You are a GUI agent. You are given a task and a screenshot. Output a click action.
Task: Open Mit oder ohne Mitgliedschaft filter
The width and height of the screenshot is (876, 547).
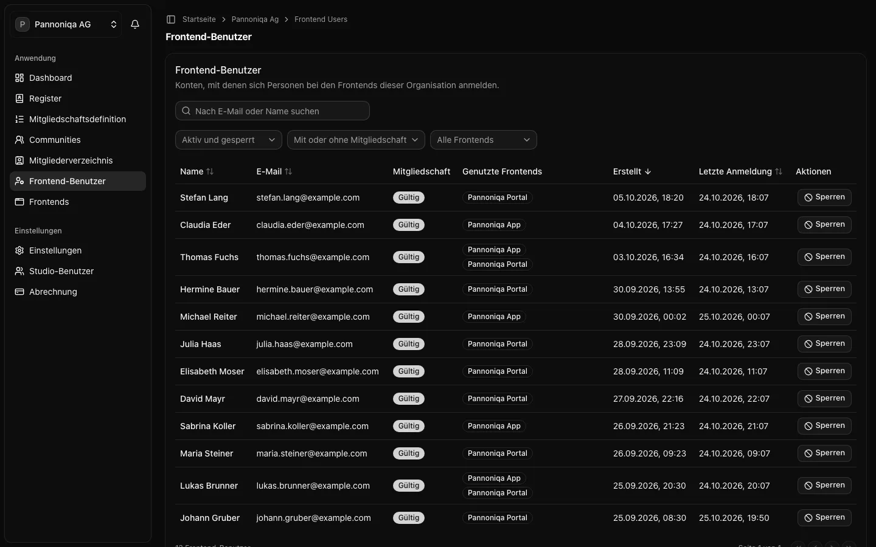356,140
